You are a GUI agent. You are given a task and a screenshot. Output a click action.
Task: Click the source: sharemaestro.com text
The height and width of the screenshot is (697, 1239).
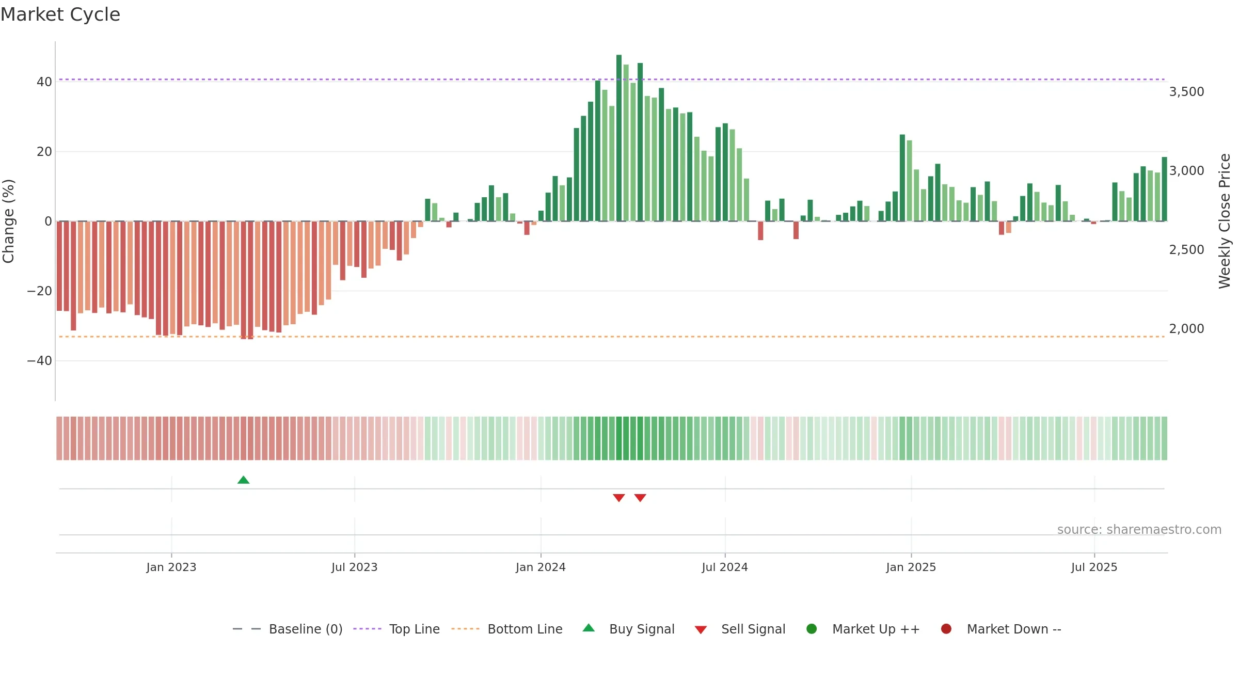tap(1139, 529)
